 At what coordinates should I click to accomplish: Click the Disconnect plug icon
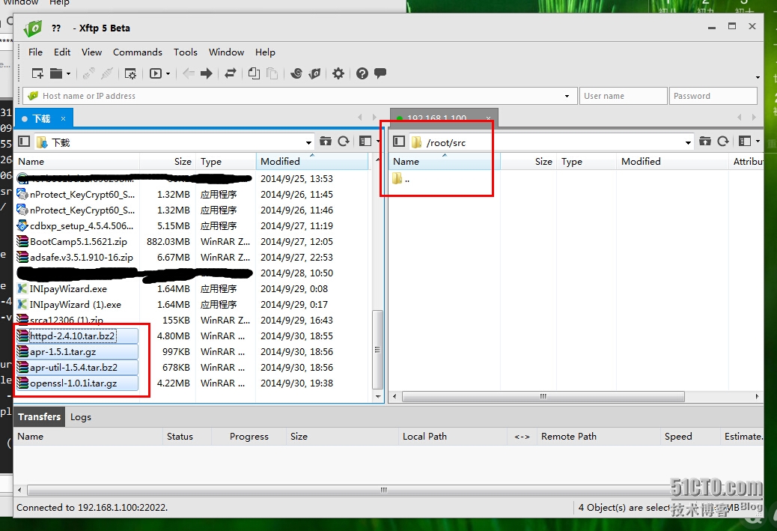[107, 73]
